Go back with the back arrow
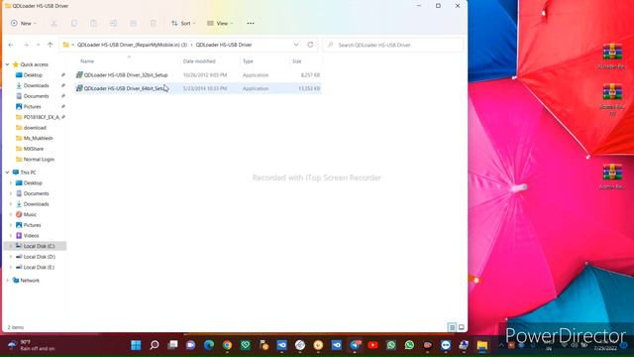Screen dimensions: 634x357 pos(11,45)
